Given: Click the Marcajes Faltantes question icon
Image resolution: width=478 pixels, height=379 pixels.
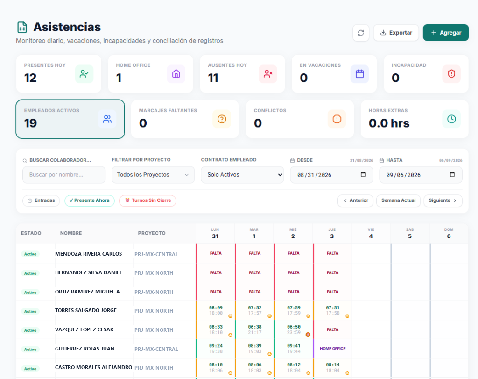Looking at the screenshot, I should tap(222, 119).
